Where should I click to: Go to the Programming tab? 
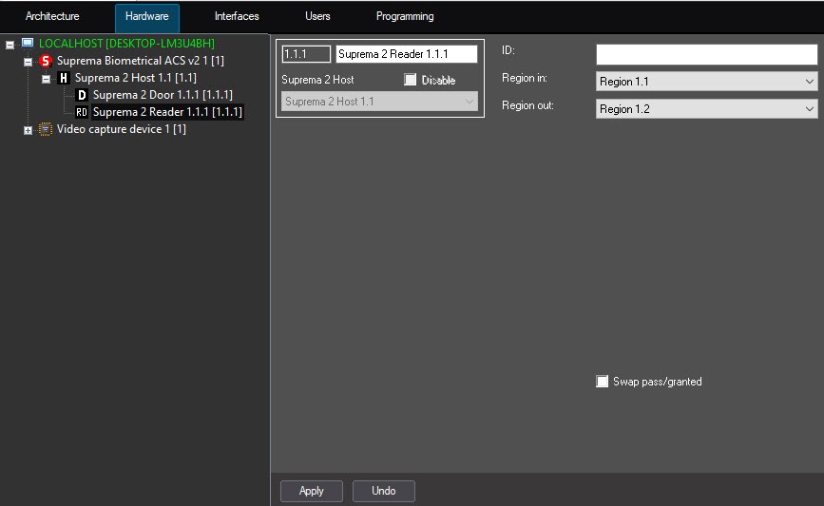pyautogui.click(x=405, y=16)
